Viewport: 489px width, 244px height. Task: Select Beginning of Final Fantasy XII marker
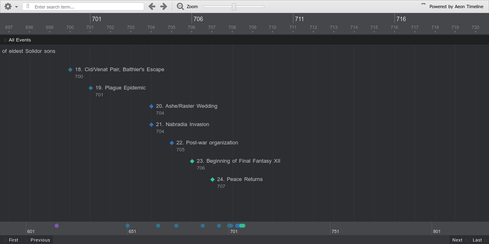pyautogui.click(x=192, y=161)
